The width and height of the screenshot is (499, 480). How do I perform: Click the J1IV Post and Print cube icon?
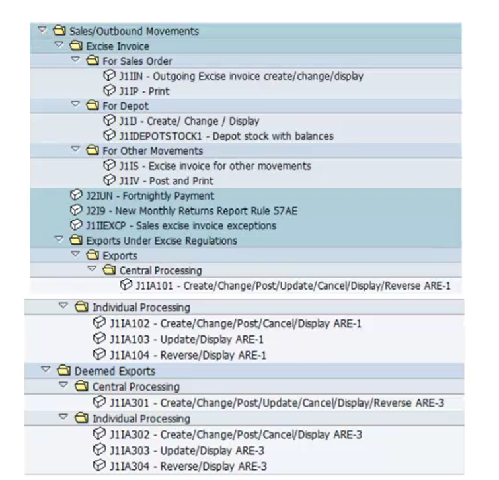(109, 180)
